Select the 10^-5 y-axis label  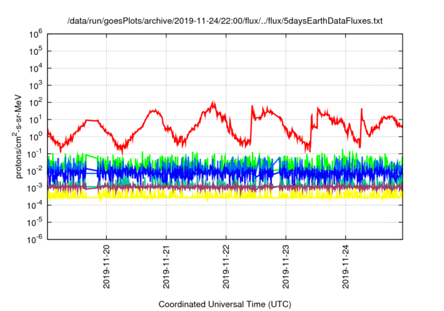35,223
